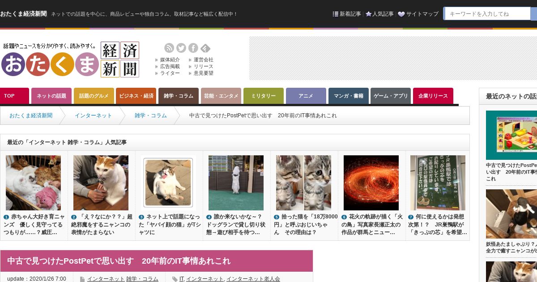Click the 中古で見つけたPostPet article heading
The width and height of the screenshot is (537, 282).
119,261
